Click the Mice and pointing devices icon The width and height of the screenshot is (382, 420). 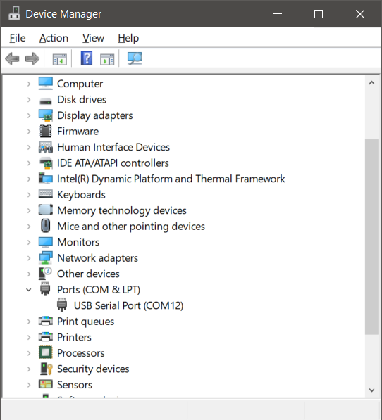(46, 226)
